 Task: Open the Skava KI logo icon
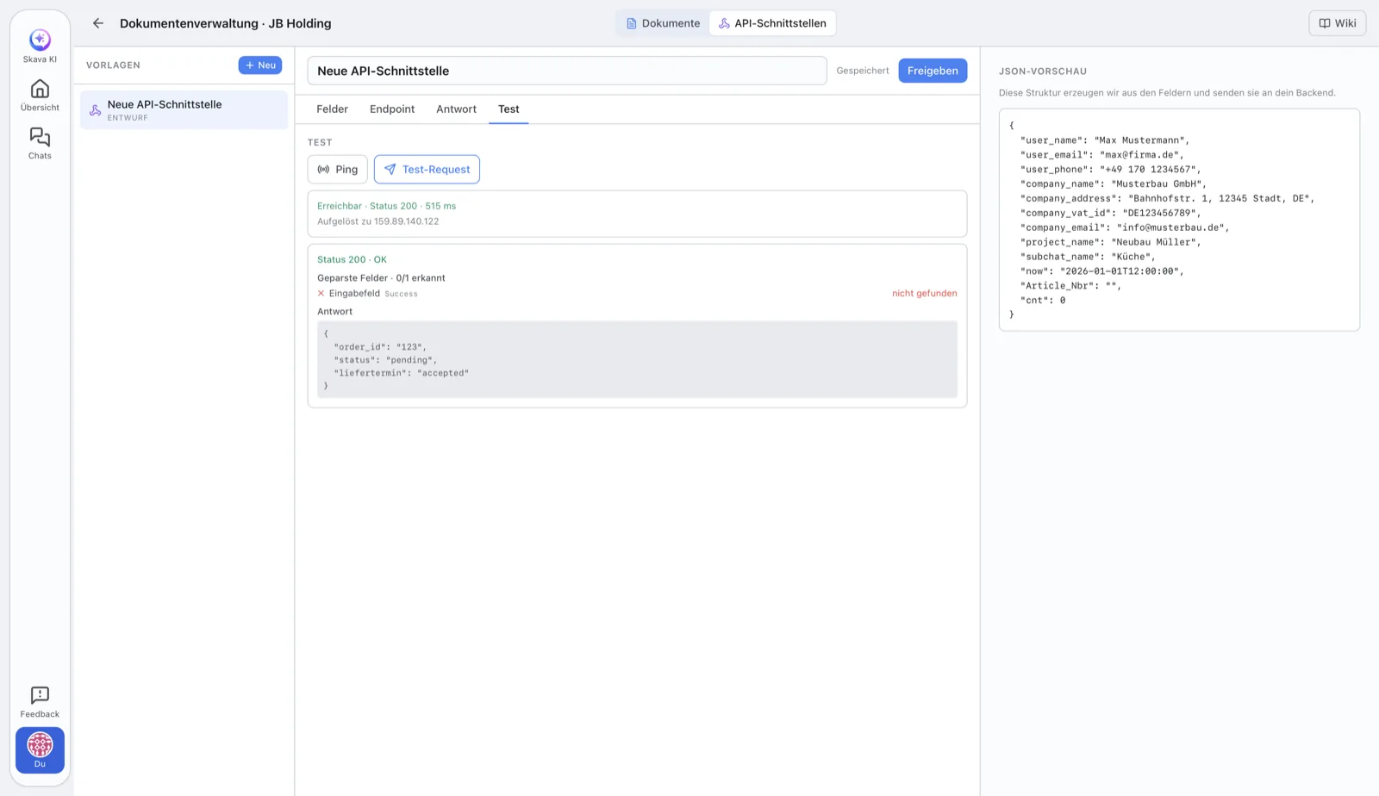point(40,40)
